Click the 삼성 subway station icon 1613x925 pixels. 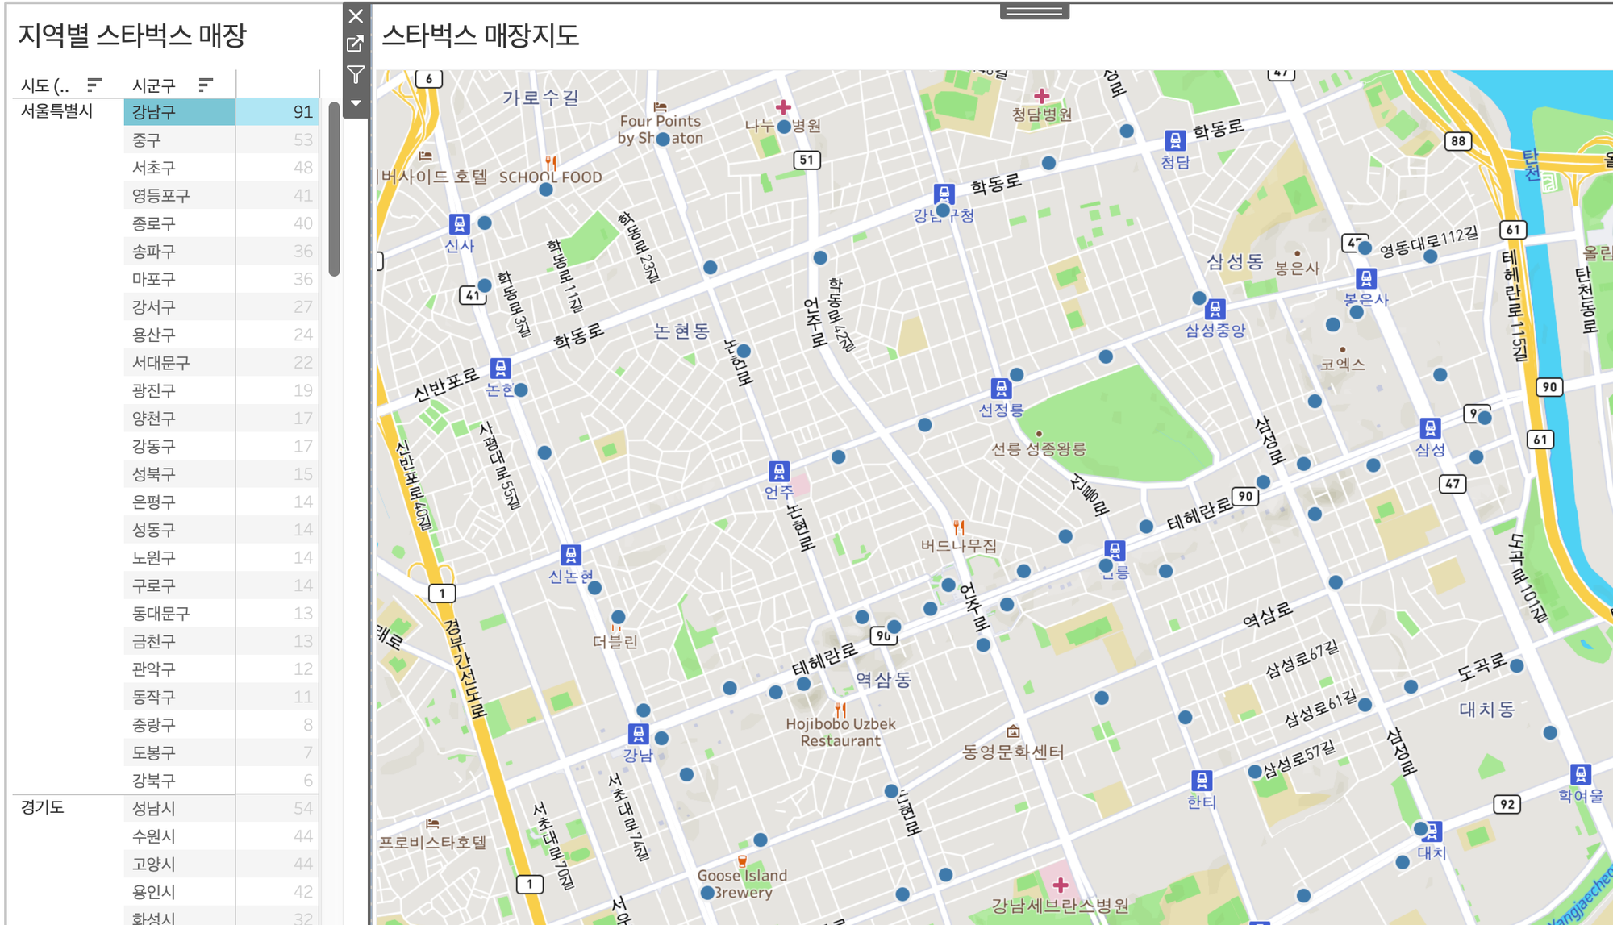tap(1430, 427)
